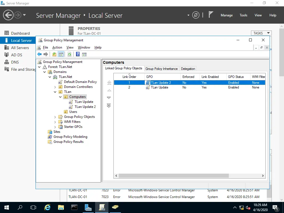Click the Up one level folder icon
The width and height of the screenshot is (284, 213).
tap(54, 54)
